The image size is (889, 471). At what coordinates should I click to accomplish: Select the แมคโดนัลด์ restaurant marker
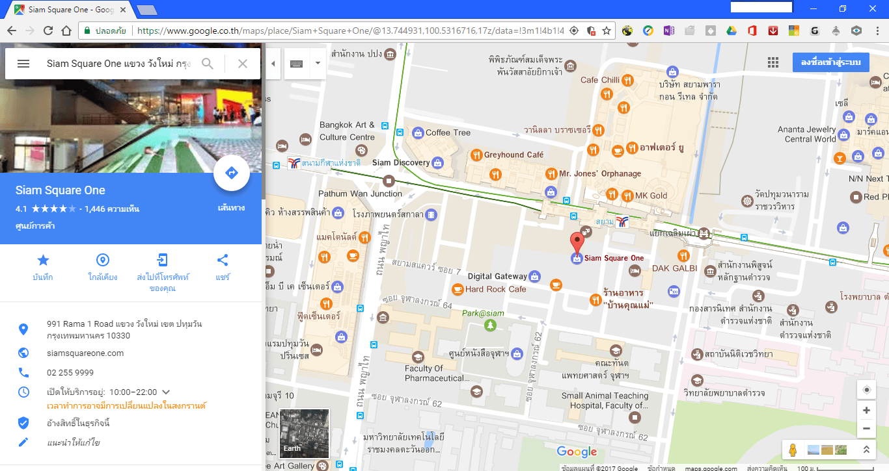point(364,238)
